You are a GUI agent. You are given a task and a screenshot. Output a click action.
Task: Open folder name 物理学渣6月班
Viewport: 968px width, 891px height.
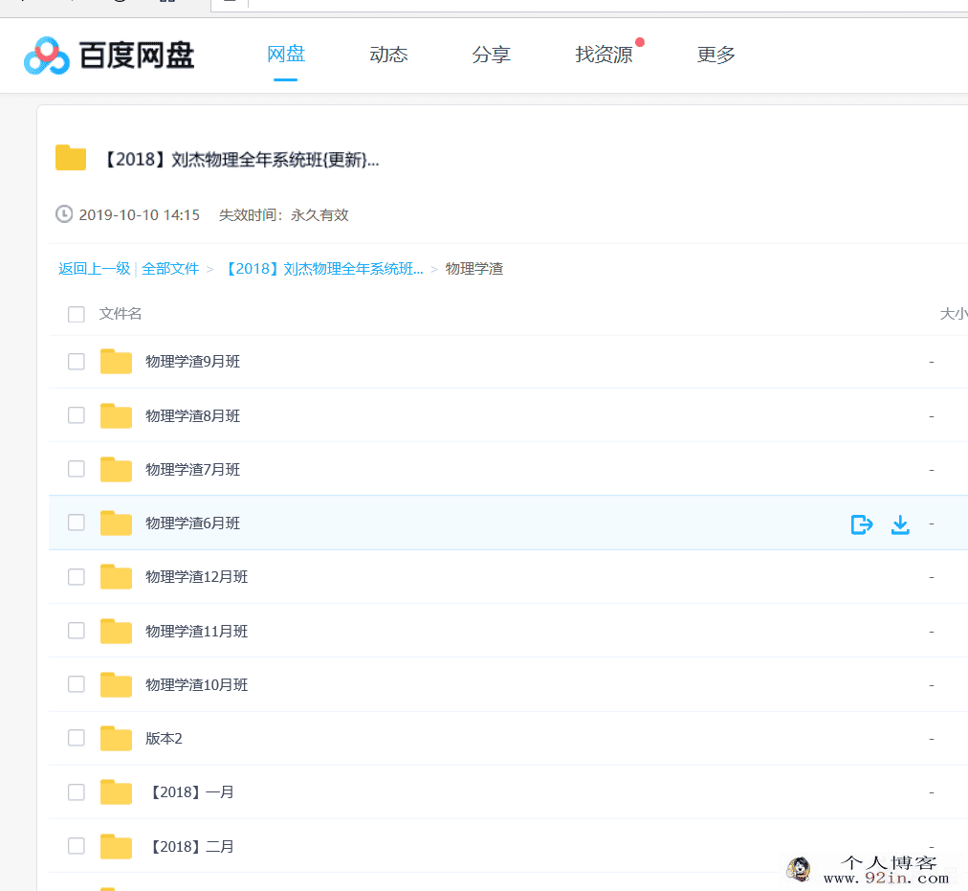pos(192,523)
